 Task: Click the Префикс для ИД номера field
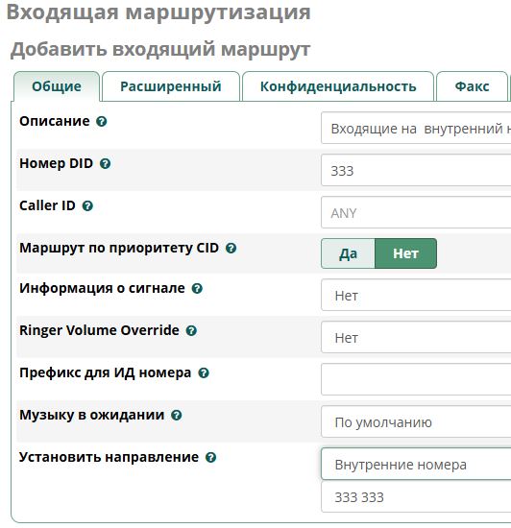coord(416,379)
